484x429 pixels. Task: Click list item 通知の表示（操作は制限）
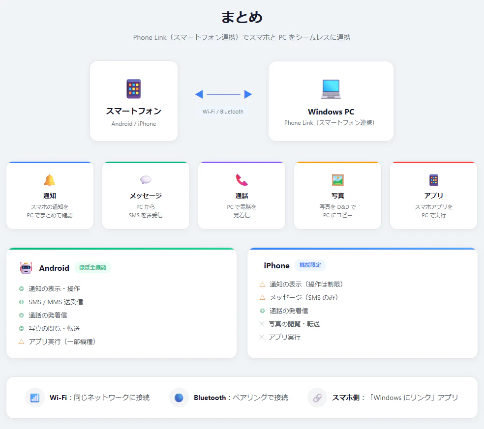pyautogui.click(x=306, y=285)
